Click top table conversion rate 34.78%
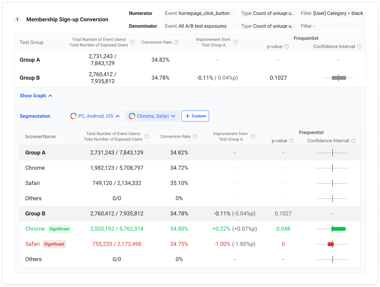The height and width of the screenshot is (287, 380). (161, 78)
